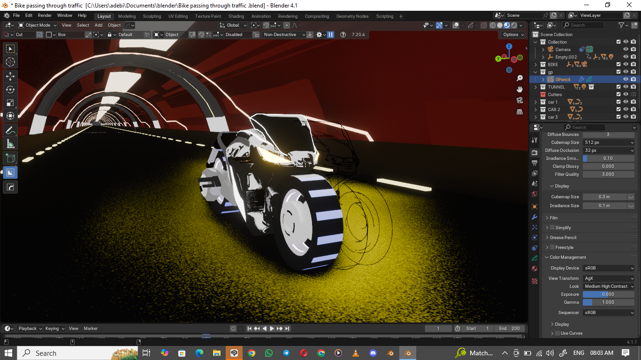641x360 pixels.
Task: Select the Select Box tool in viewport toolbar
Action: click(10, 48)
